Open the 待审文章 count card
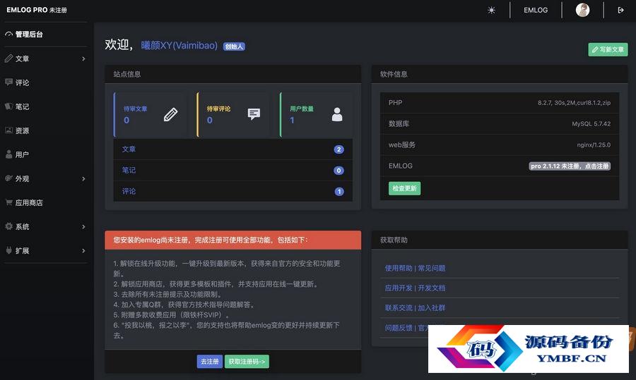 pos(150,114)
